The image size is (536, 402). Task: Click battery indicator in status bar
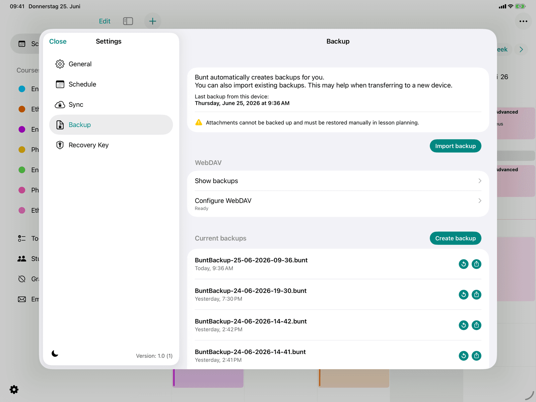(x=520, y=6)
